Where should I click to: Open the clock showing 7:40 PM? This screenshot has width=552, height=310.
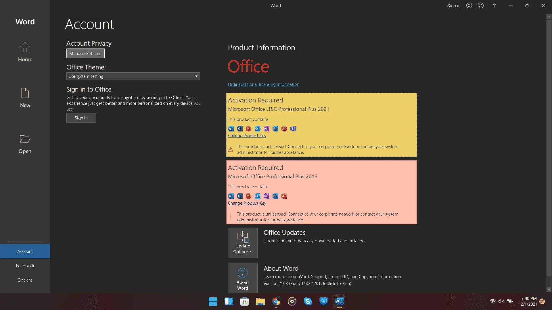pos(528,301)
